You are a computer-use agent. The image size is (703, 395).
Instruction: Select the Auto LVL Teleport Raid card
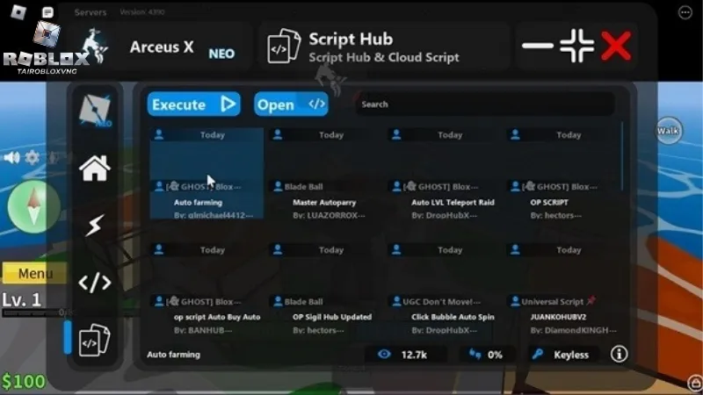tap(444, 173)
